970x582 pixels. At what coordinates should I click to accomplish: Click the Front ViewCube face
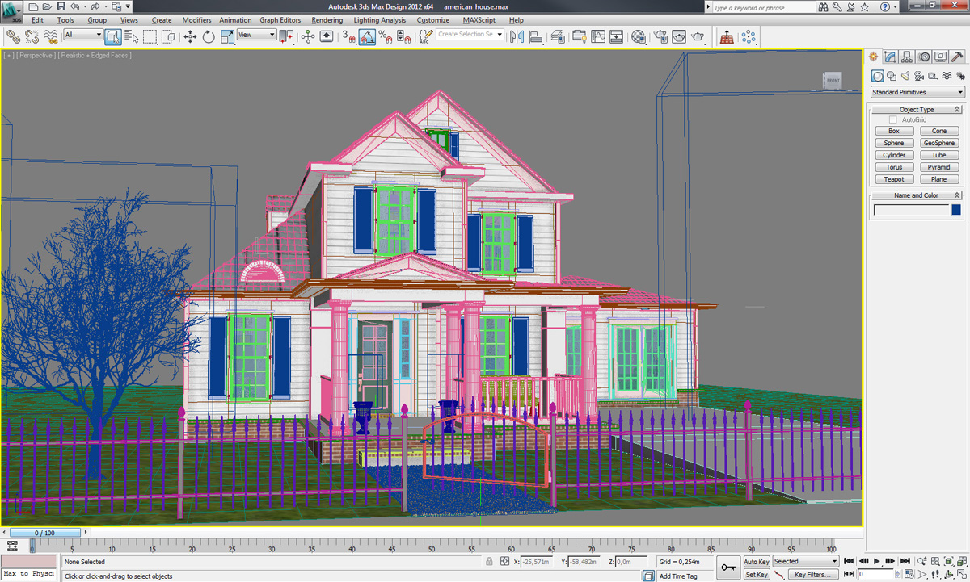[x=833, y=80]
